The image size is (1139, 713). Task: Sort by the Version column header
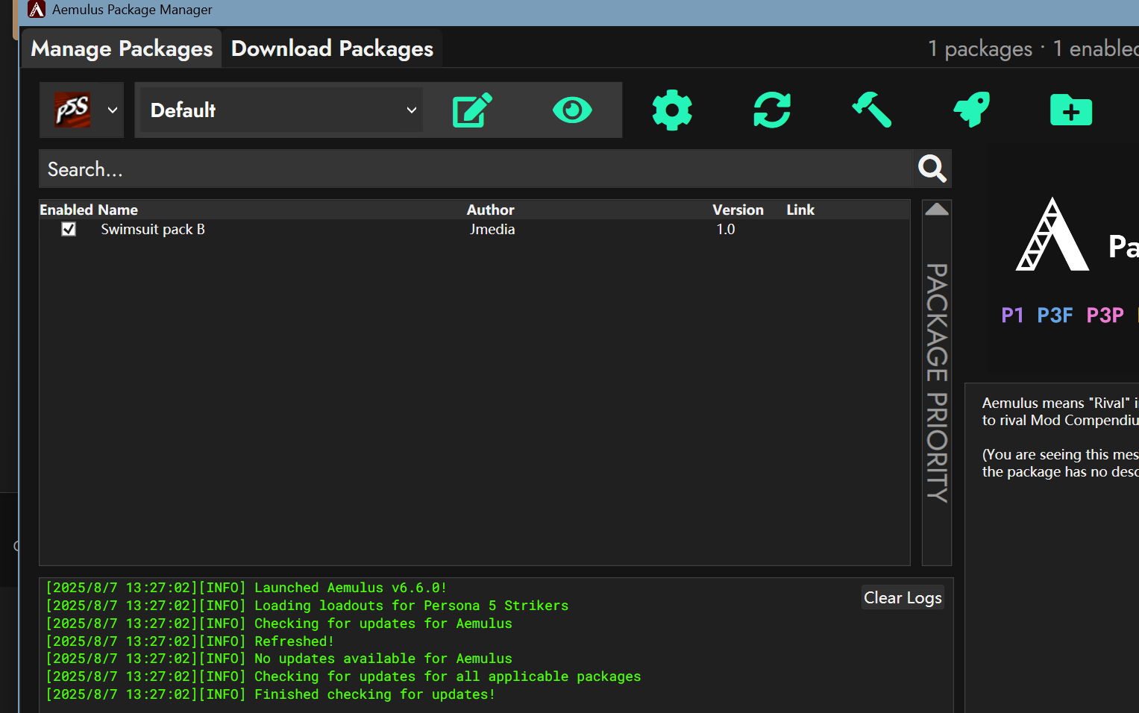(738, 210)
